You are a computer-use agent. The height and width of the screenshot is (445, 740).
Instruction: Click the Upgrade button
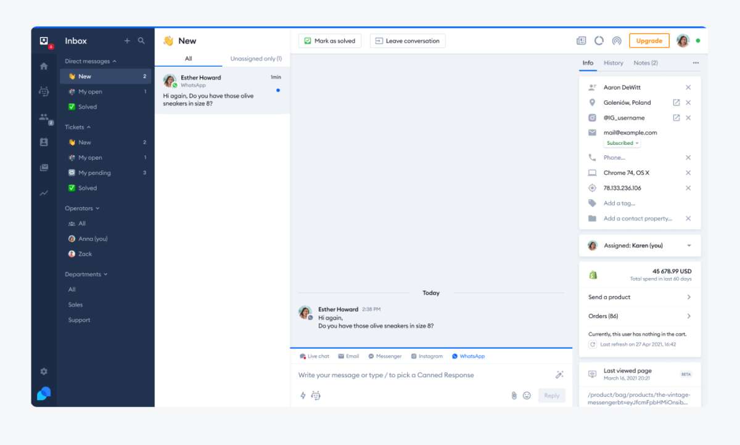click(649, 40)
